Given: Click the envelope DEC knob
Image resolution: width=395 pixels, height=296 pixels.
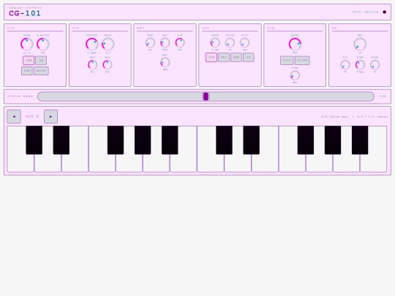Looking at the screenshot, I should 165,43.
